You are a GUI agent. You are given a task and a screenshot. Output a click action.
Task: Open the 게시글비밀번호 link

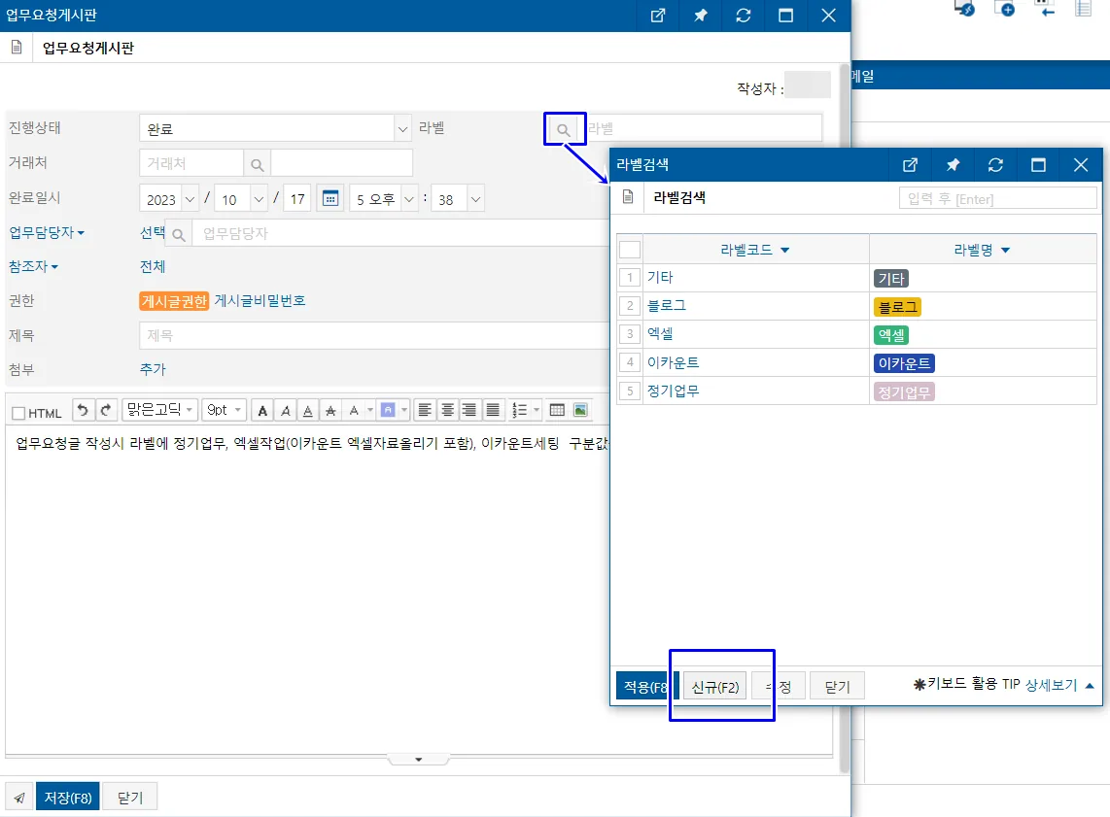tap(260, 300)
